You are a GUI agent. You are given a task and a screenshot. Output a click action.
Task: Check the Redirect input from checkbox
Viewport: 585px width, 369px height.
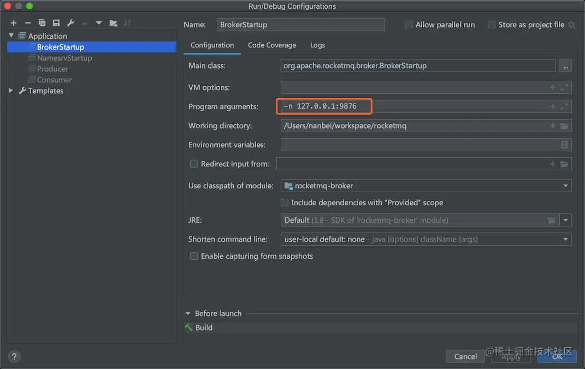(193, 164)
